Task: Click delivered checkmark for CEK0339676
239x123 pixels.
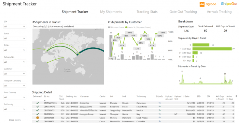Action: [x=38, y=107]
